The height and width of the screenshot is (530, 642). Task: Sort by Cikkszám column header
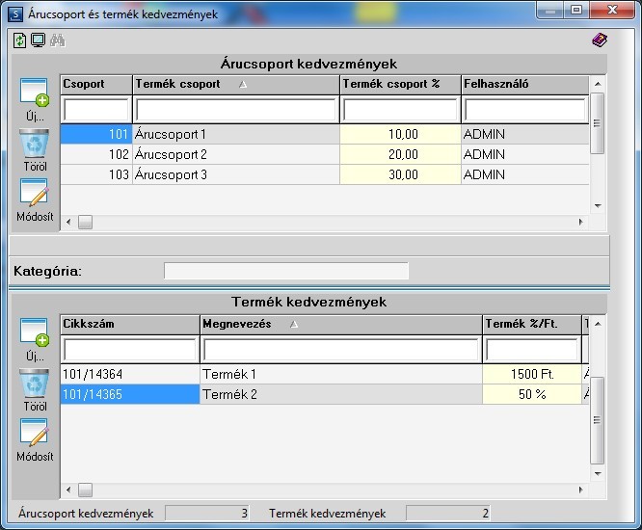tap(130, 324)
